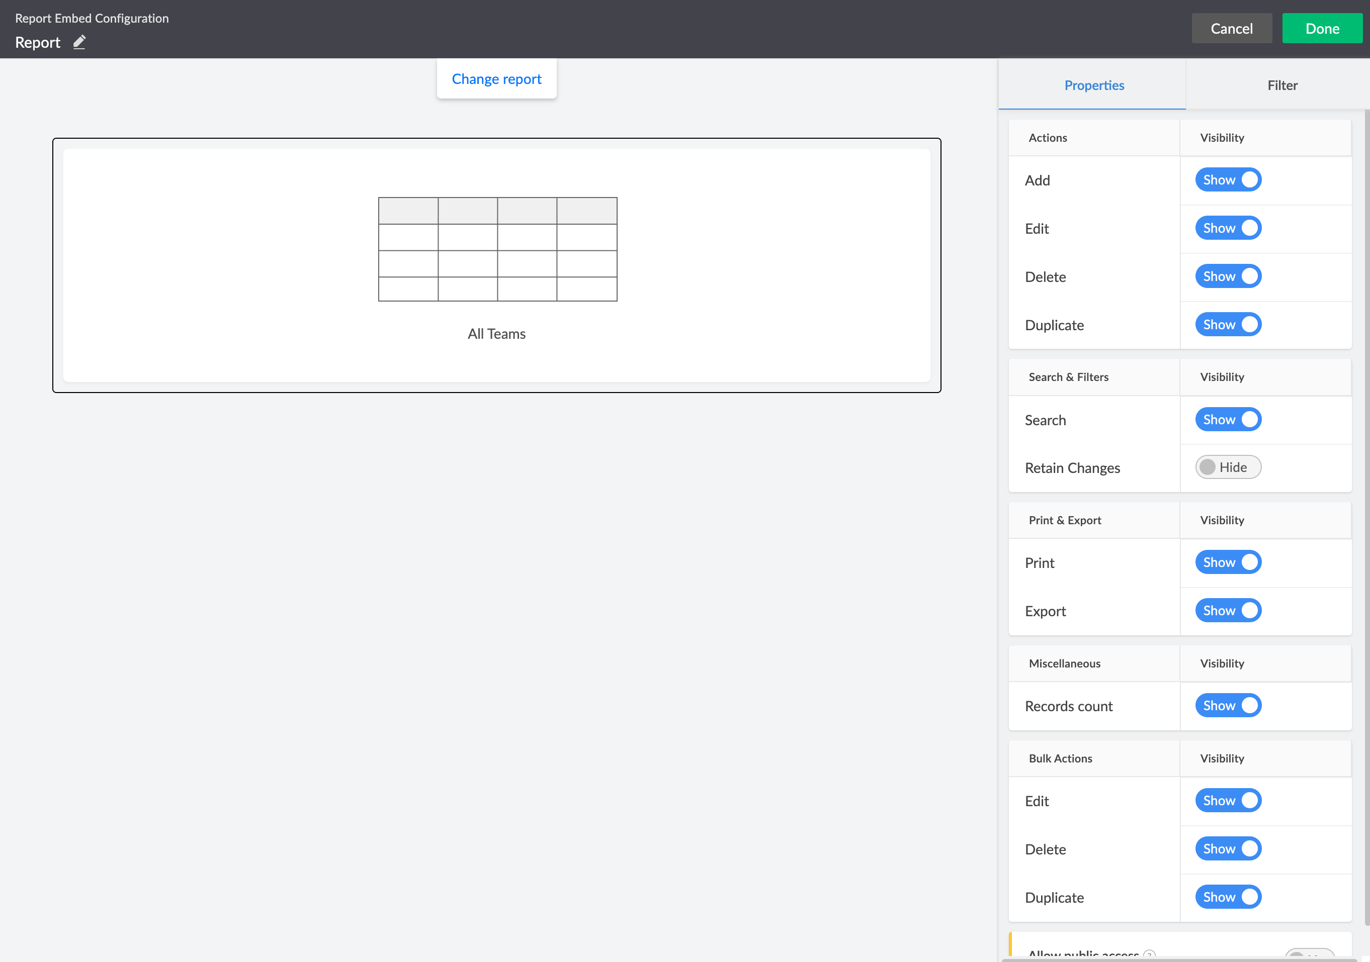Toggle the Add action visibility switch
Image resolution: width=1370 pixels, height=962 pixels.
pyautogui.click(x=1227, y=180)
